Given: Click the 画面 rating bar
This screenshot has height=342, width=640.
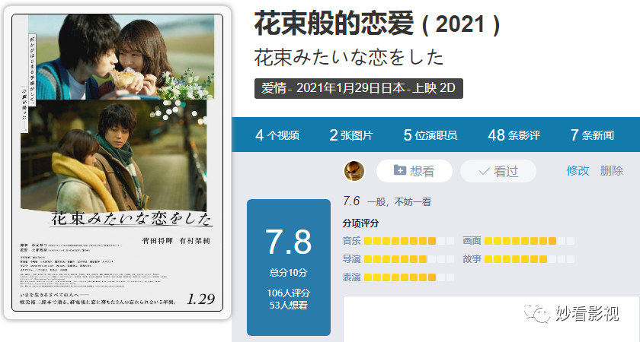Looking at the screenshot, I should pos(530,241).
